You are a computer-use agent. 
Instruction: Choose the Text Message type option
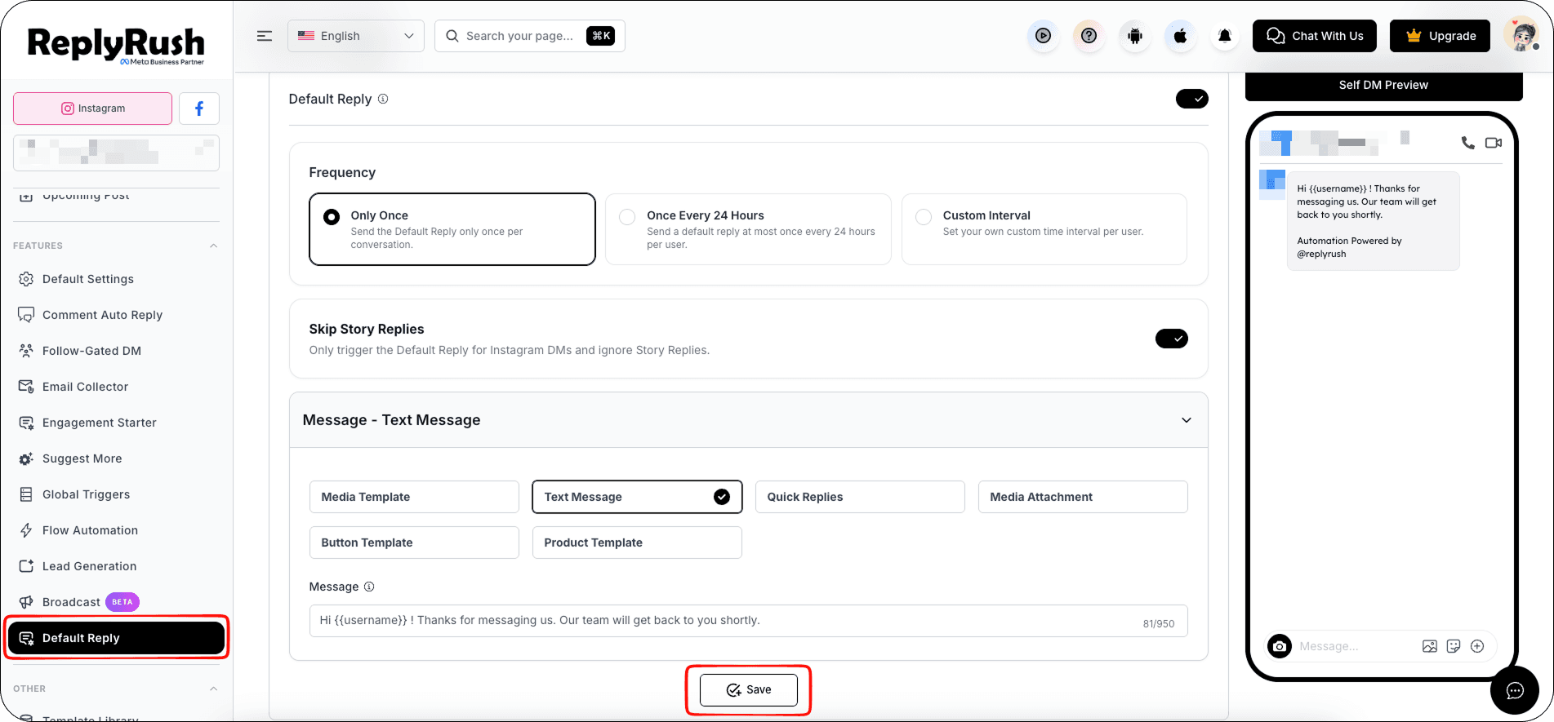(637, 497)
